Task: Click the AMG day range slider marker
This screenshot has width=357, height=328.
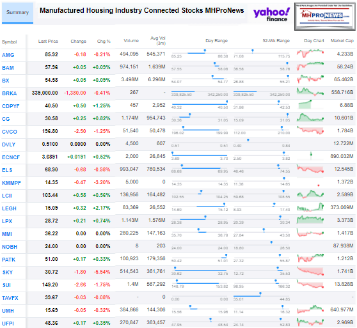Action: coord(205,51)
